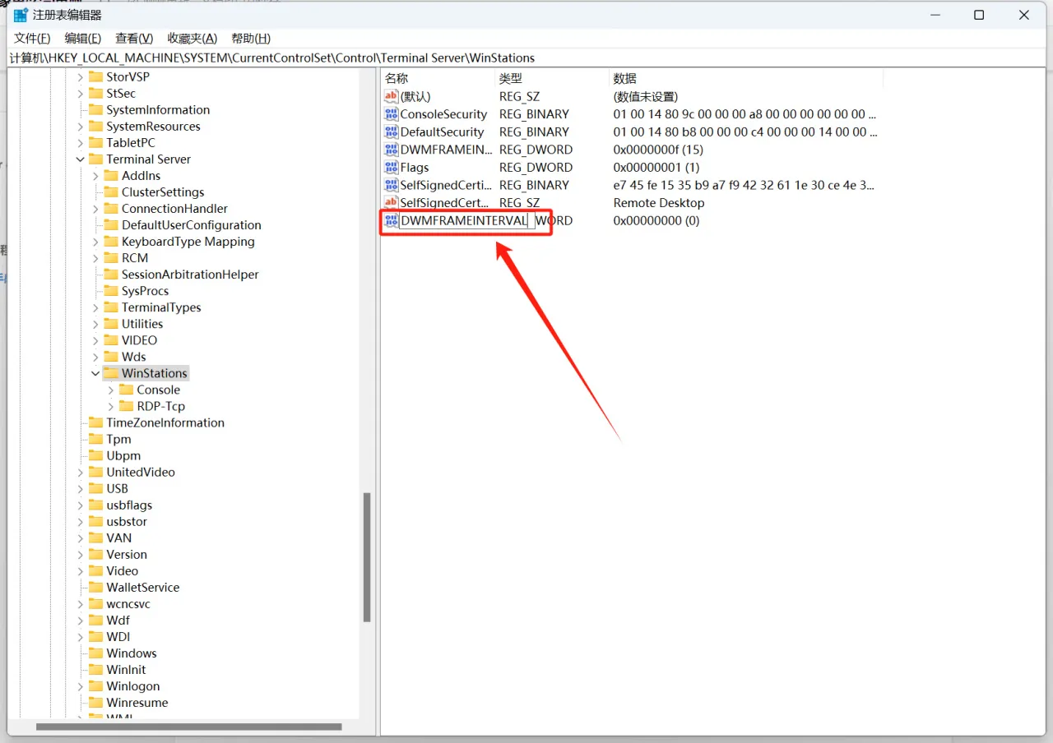Select the Utilities key
The height and width of the screenshot is (743, 1053).
pyautogui.click(x=142, y=324)
